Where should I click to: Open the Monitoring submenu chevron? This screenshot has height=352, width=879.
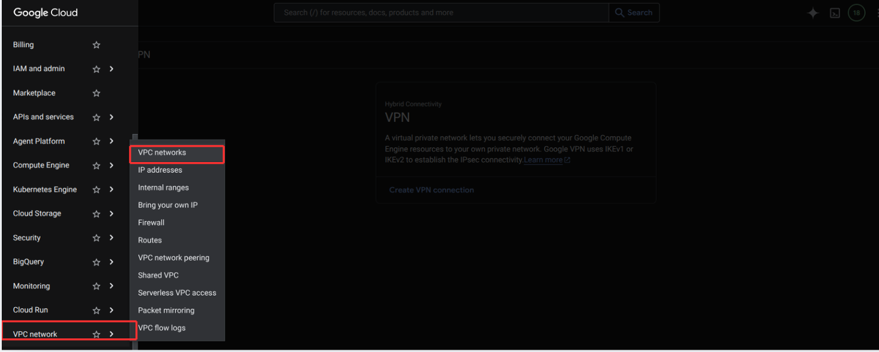tap(111, 286)
